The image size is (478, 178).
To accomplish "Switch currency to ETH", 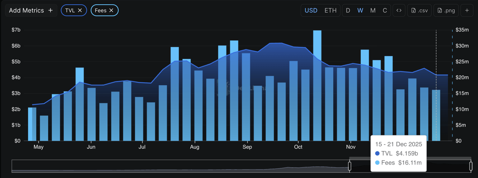I will (x=330, y=10).
